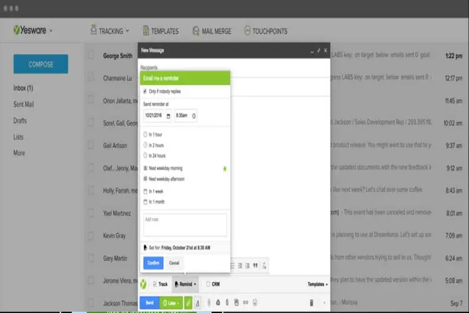This screenshot has height=313, width=469.
Task: Enable the CRM checkbox
Action: tap(208, 284)
